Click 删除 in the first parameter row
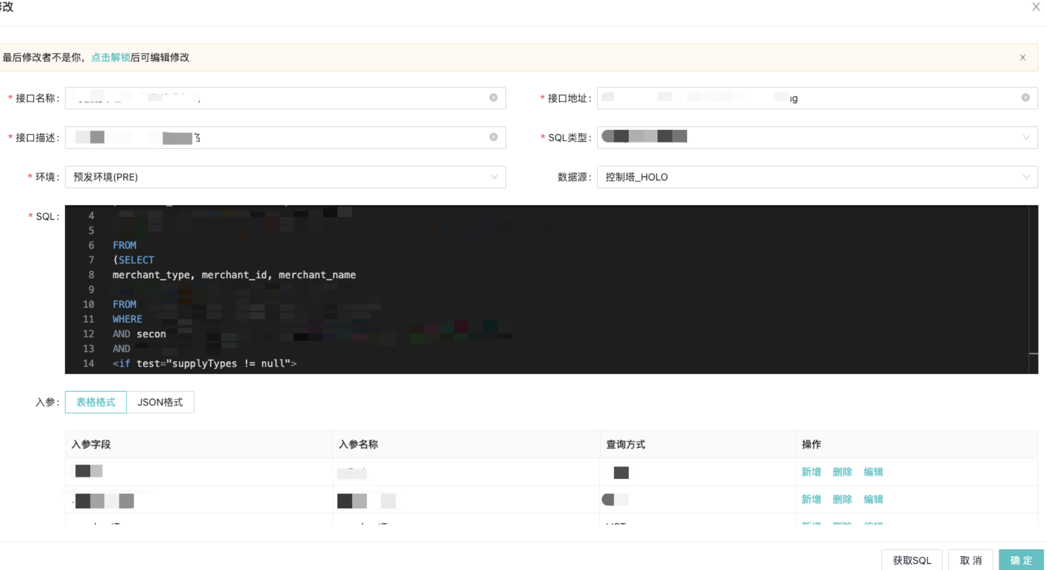Image resolution: width=1047 pixels, height=570 pixels. click(842, 472)
